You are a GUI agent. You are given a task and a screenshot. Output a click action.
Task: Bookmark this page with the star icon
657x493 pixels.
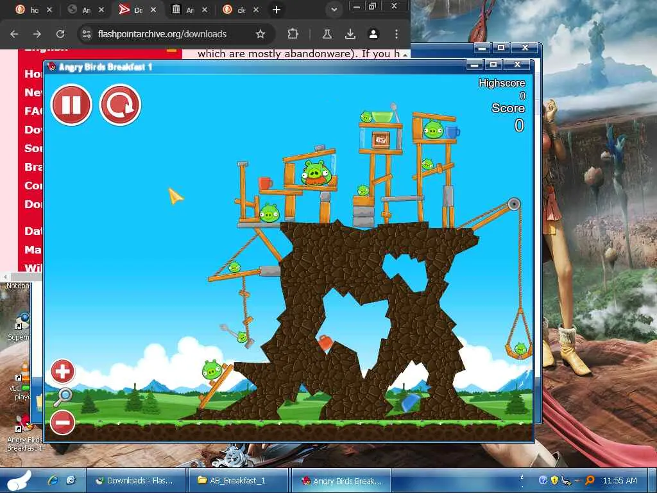260,34
